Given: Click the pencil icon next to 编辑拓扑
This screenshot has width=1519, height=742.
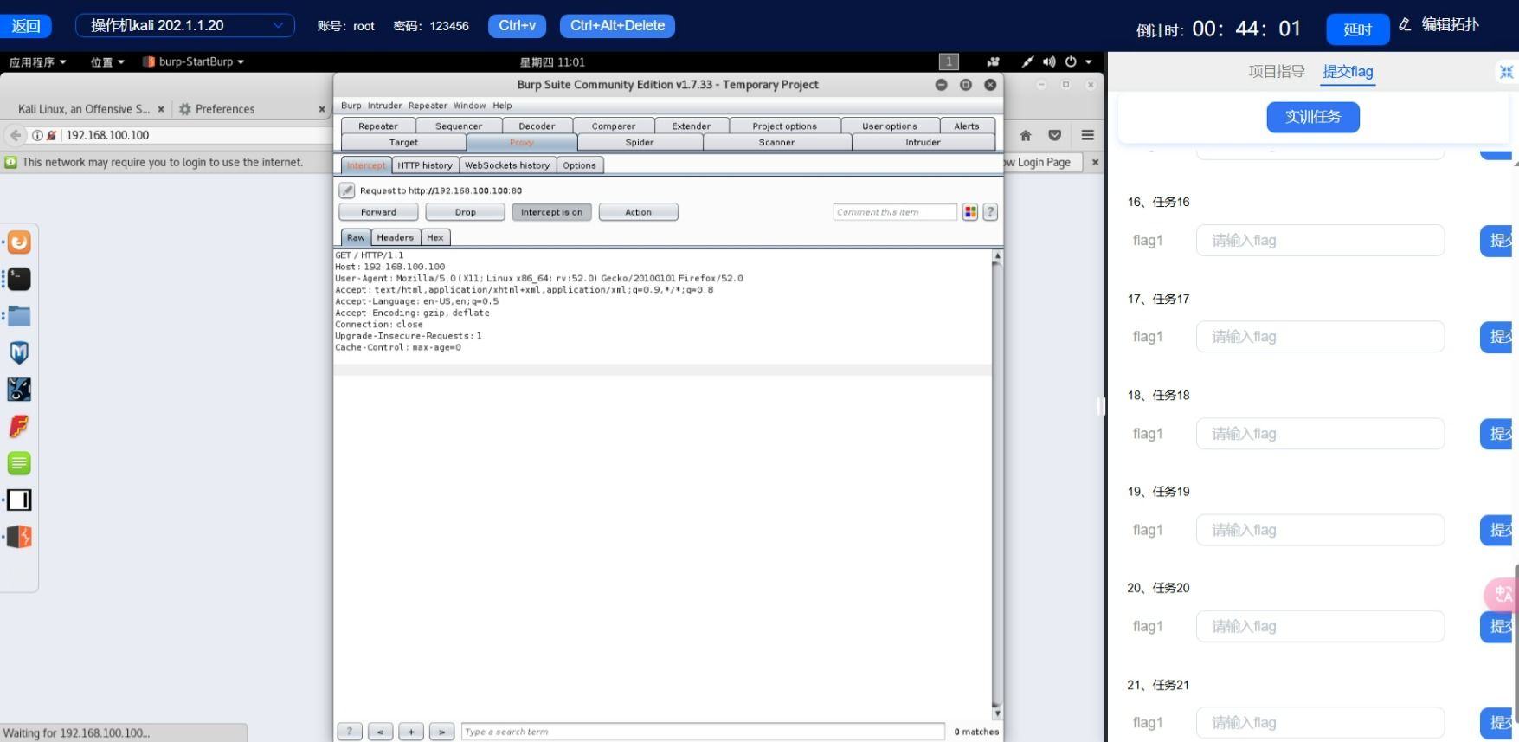Looking at the screenshot, I should point(1405,24).
